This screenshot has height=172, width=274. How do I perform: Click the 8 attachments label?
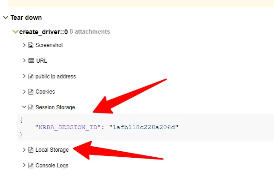tap(90, 31)
